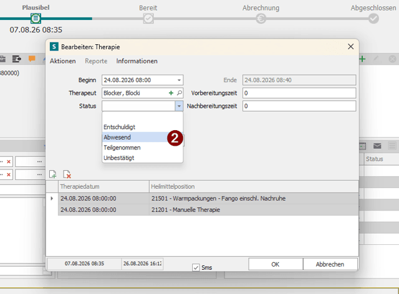Toggle the Sms checkbox
This screenshot has height=294, width=399.
click(x=196, y=268)
